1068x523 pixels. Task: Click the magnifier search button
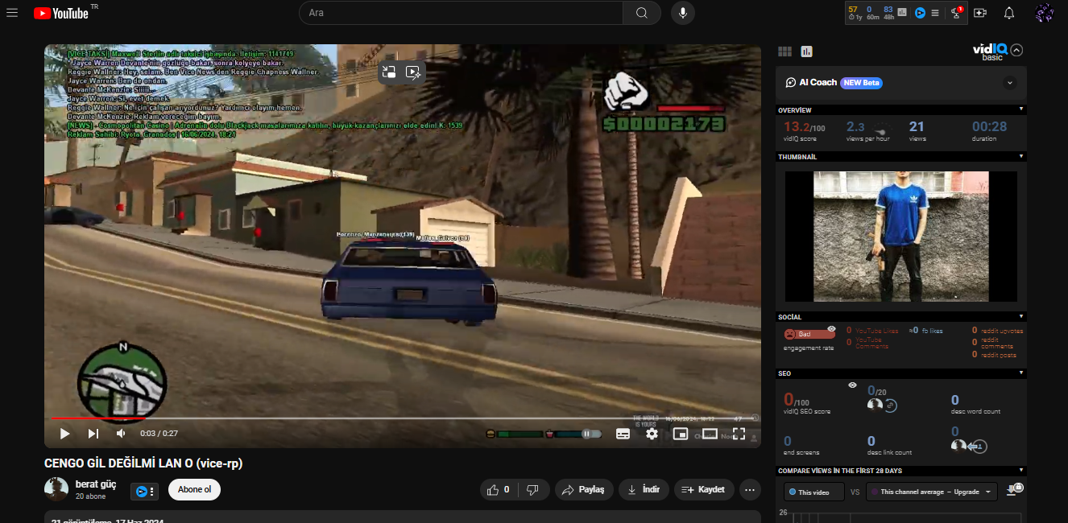(x=642, y=13)
